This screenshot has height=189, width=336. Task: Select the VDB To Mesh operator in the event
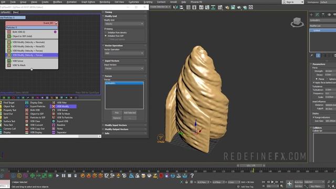[31, 65]
